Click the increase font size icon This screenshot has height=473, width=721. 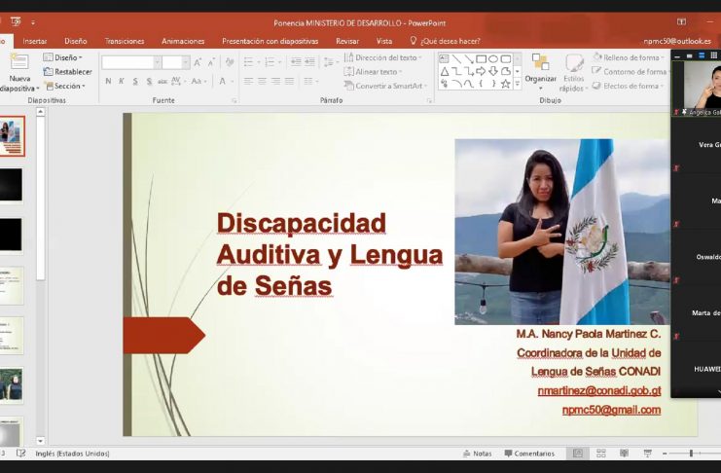(198, 62)
